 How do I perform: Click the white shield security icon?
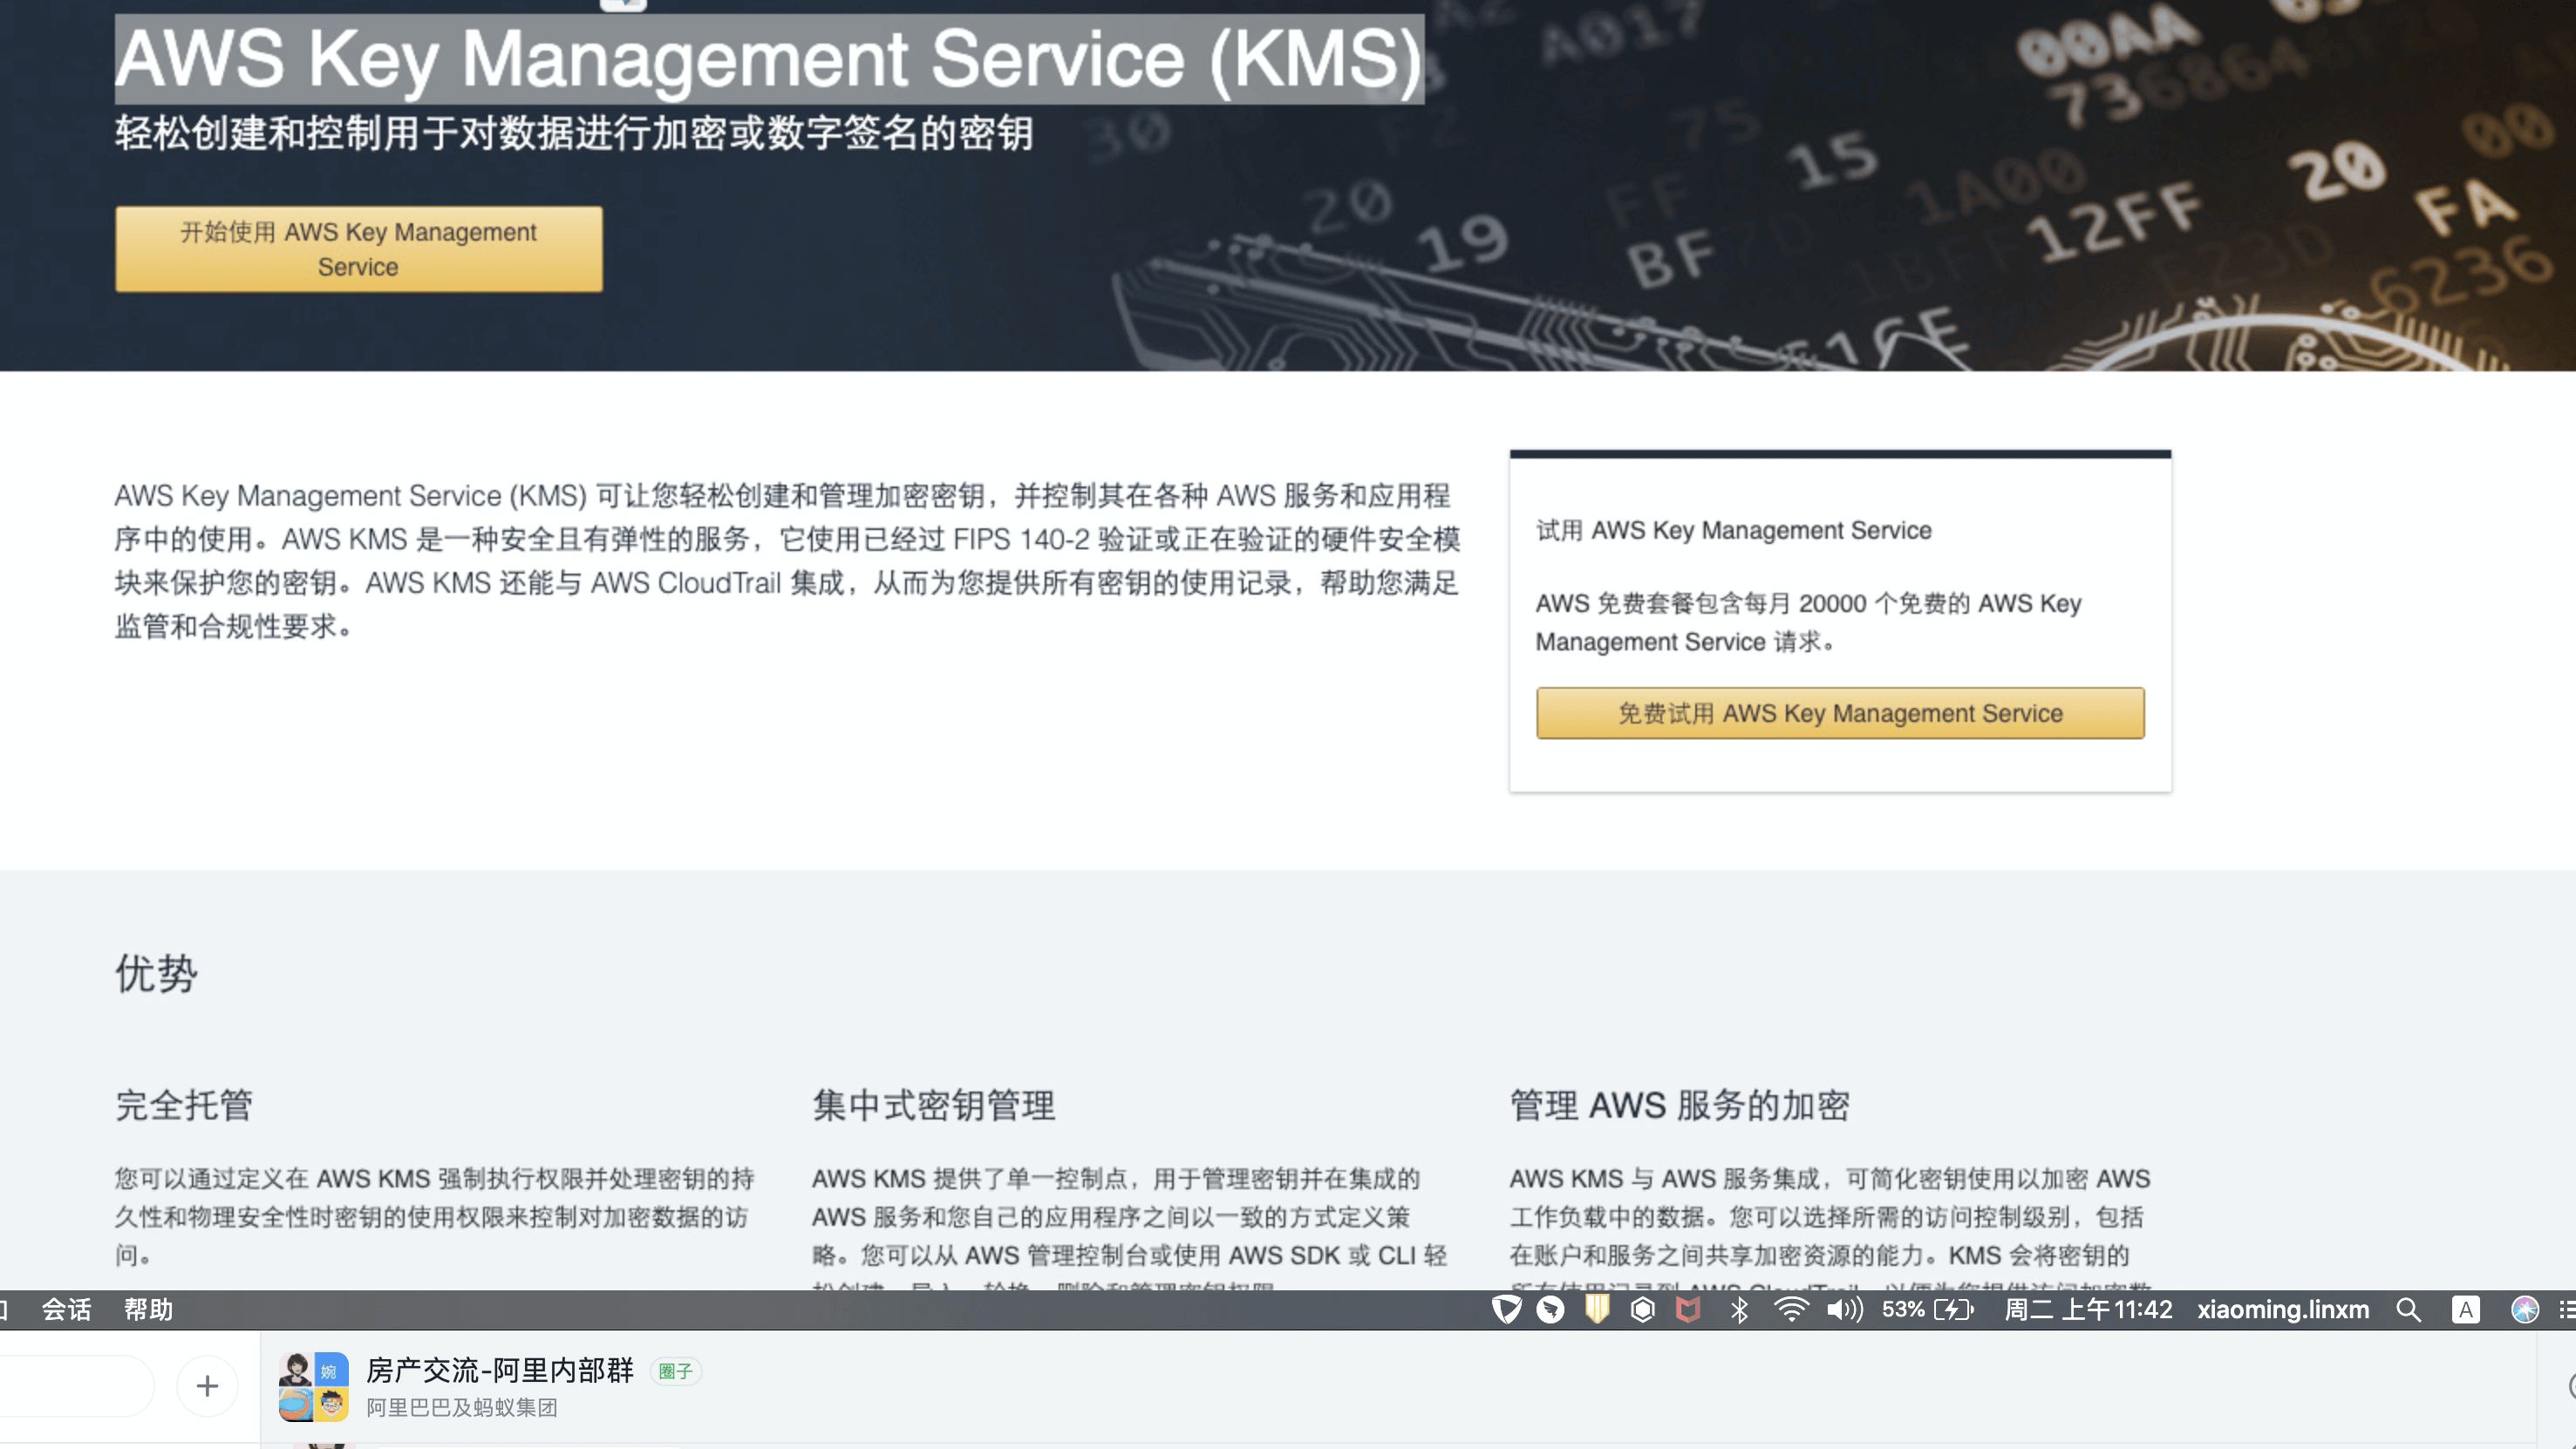[1506, 1309]
